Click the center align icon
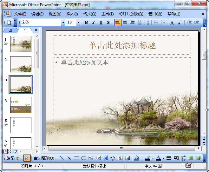 [x=125, y=23]
